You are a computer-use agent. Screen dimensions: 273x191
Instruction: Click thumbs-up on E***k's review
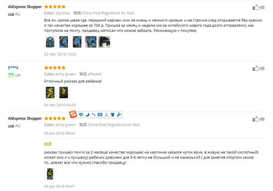(x=256, y=68)
